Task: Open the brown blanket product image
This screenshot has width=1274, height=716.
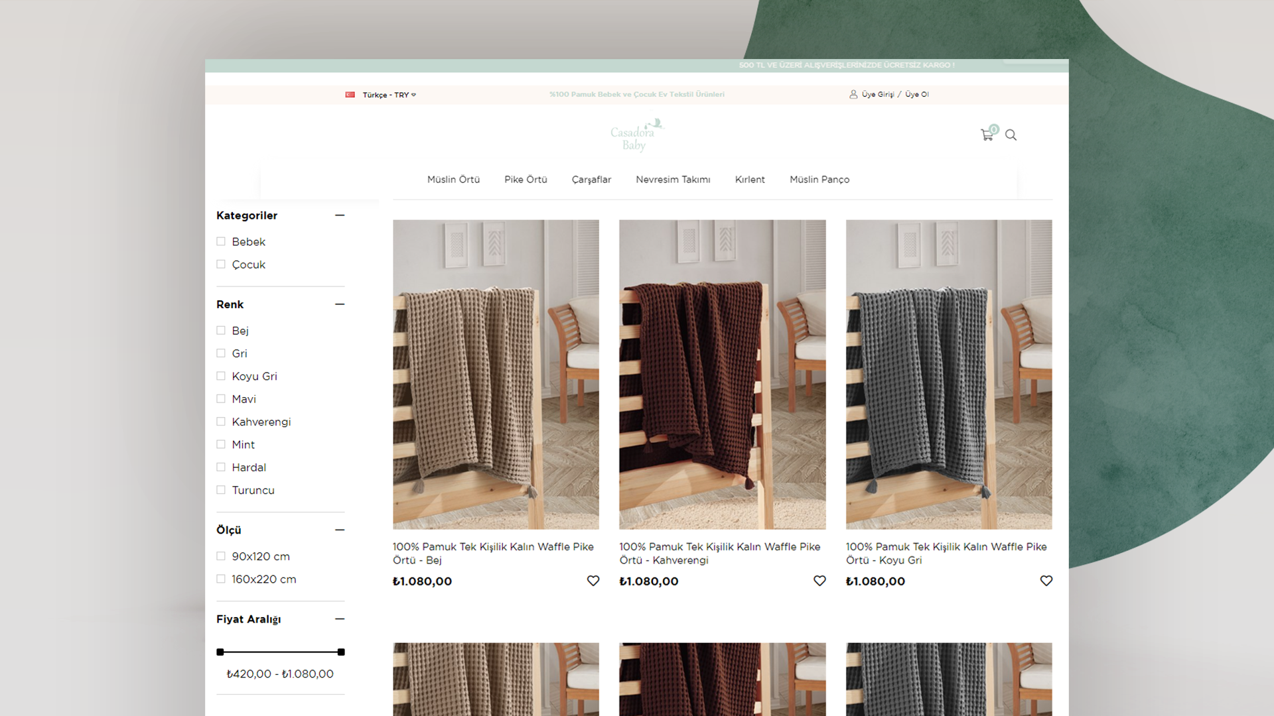Action: 723,375
